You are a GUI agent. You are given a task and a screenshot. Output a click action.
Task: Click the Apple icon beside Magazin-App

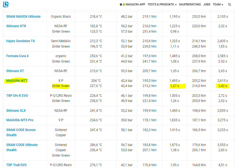click(x=121, y=5)
